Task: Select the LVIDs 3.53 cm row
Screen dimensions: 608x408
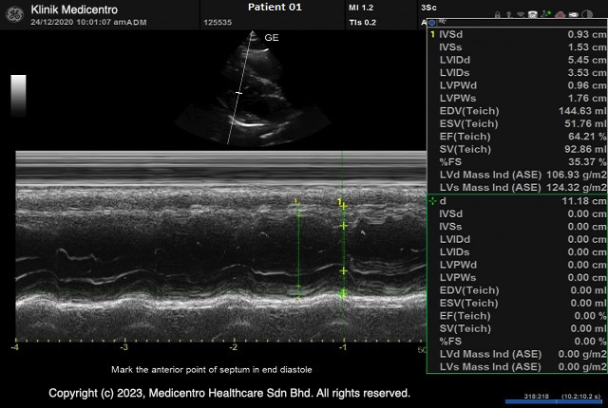Action: 517,72
